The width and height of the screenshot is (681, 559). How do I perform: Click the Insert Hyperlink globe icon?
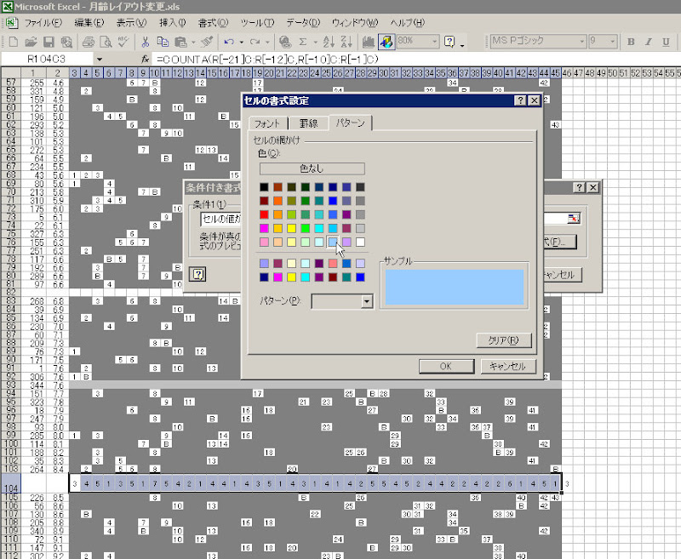coord(285,42)
